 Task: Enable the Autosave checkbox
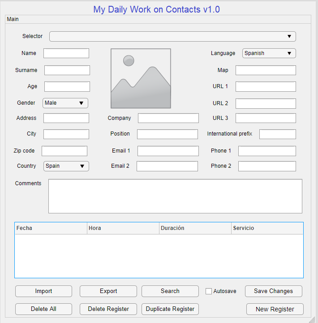209,291
